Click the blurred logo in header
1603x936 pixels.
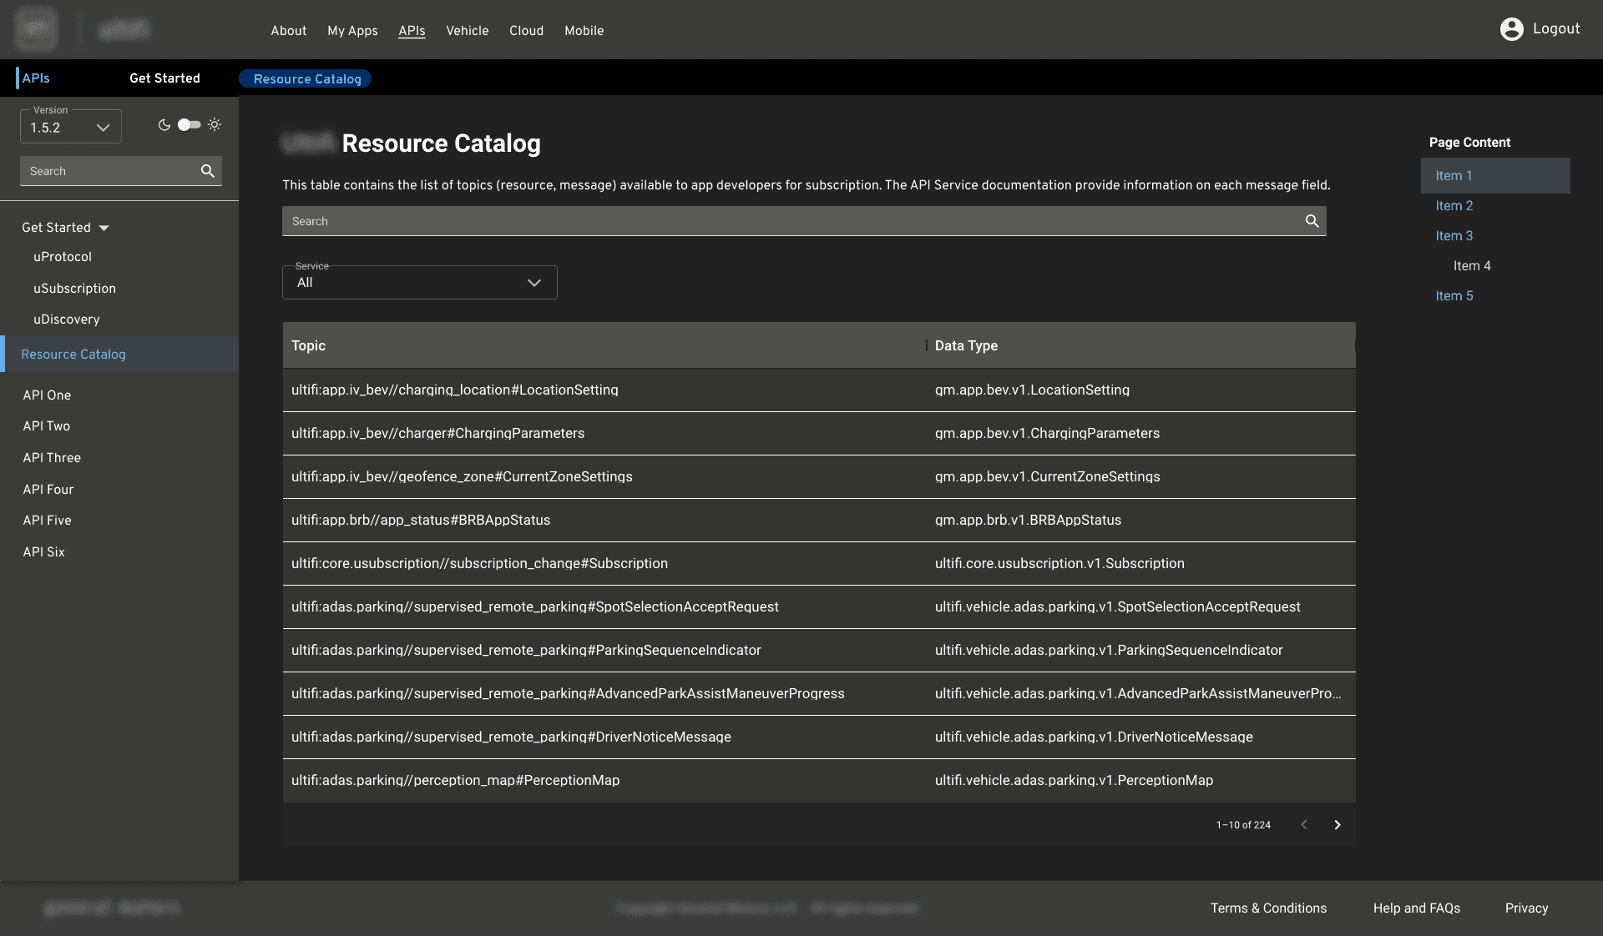[x=36, y=29]
